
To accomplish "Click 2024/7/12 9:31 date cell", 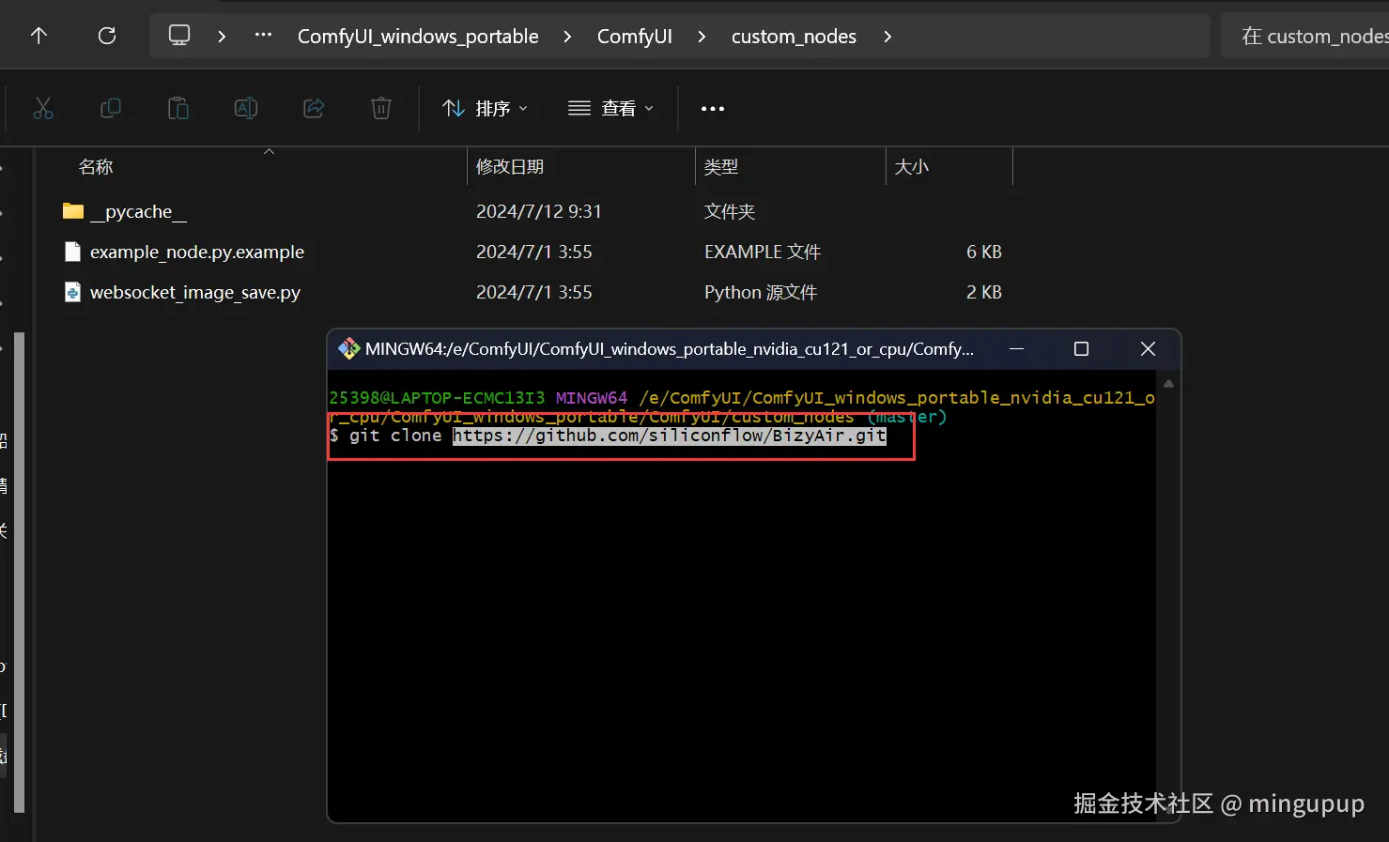I will coord(539,211).
